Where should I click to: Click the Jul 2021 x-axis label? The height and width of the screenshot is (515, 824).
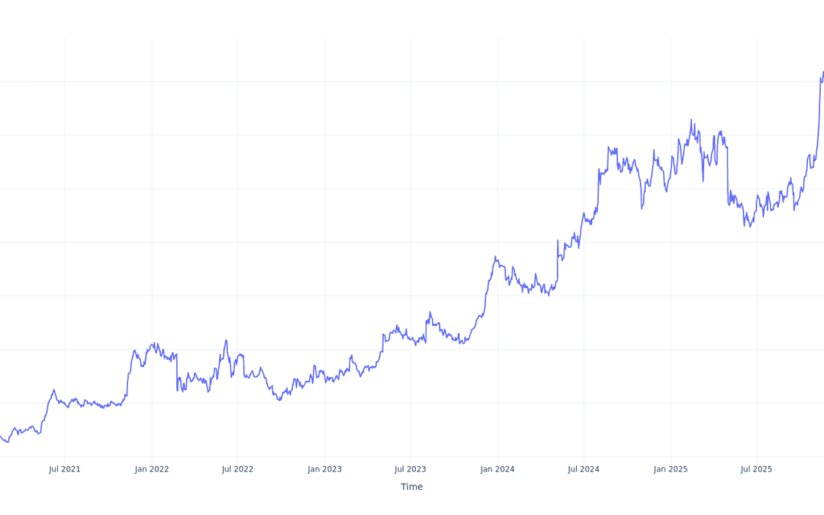tap(65, 469)
